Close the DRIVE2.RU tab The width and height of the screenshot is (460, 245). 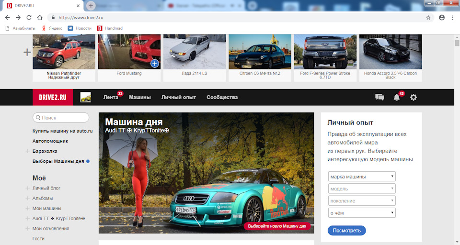(78, 6)
